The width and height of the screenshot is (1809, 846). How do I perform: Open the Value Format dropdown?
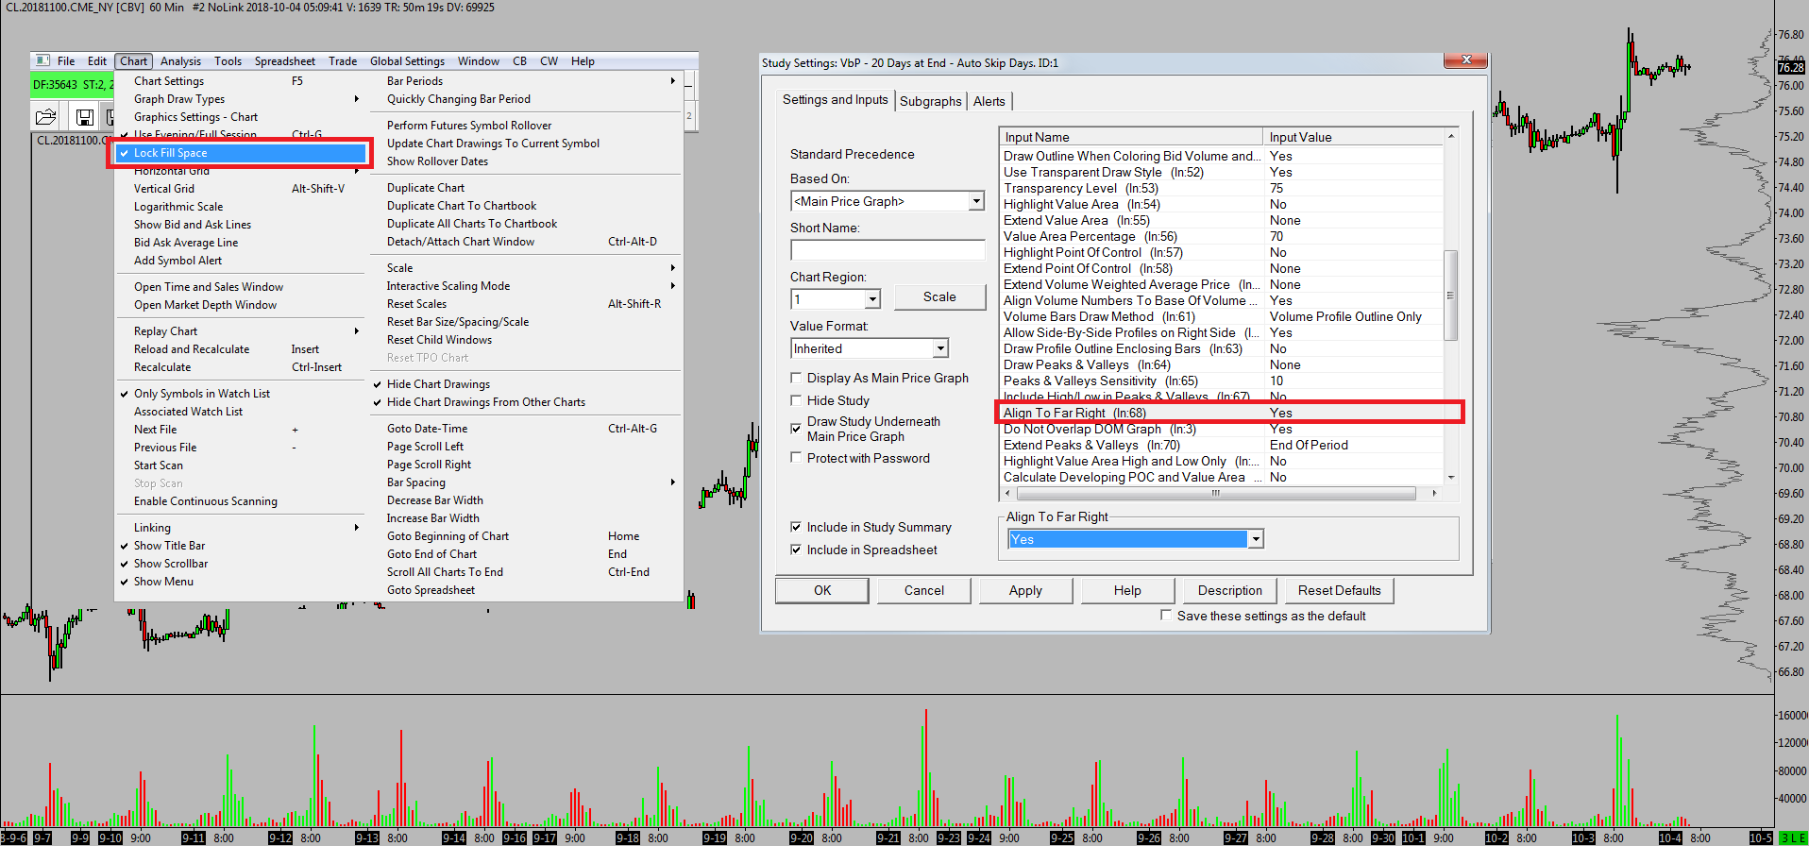pyautogui.click(x=940, y=348)
